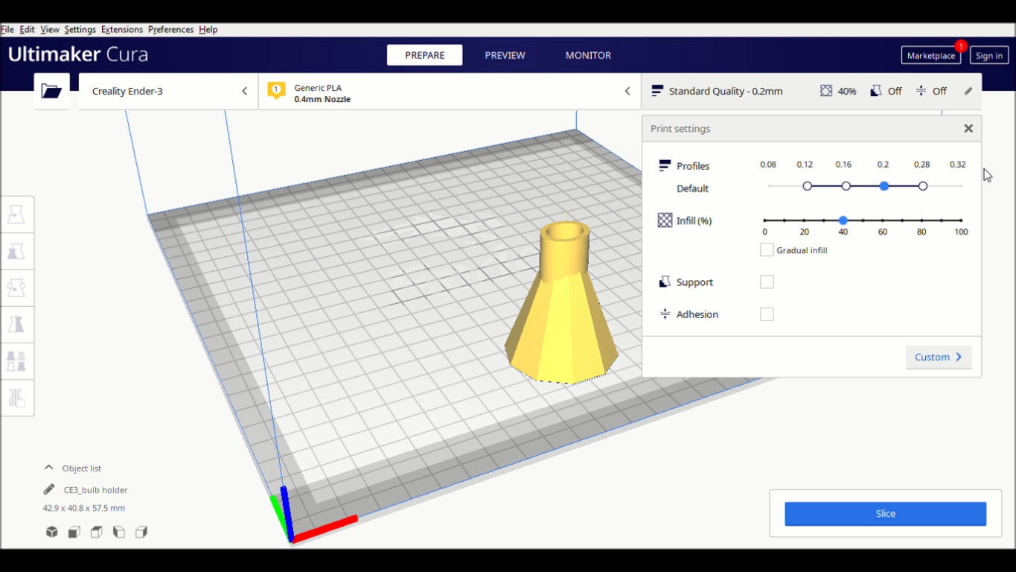Select the Move tool in left toolbar
1016x572 pixels.
pos(16,215)
